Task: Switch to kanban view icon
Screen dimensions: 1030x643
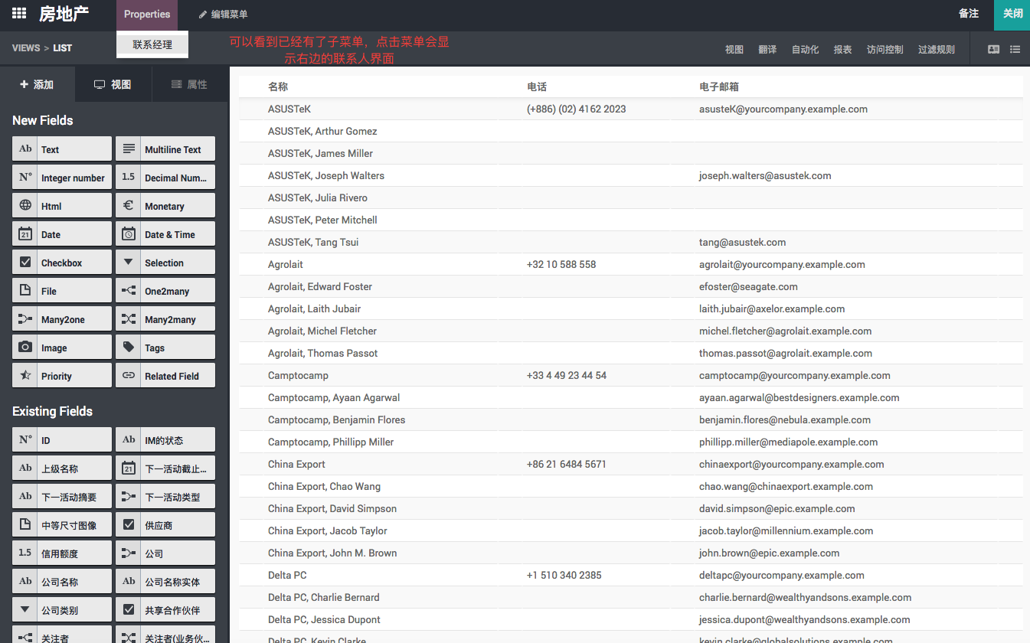Action: pyautogui.click(x=993, y=49)
